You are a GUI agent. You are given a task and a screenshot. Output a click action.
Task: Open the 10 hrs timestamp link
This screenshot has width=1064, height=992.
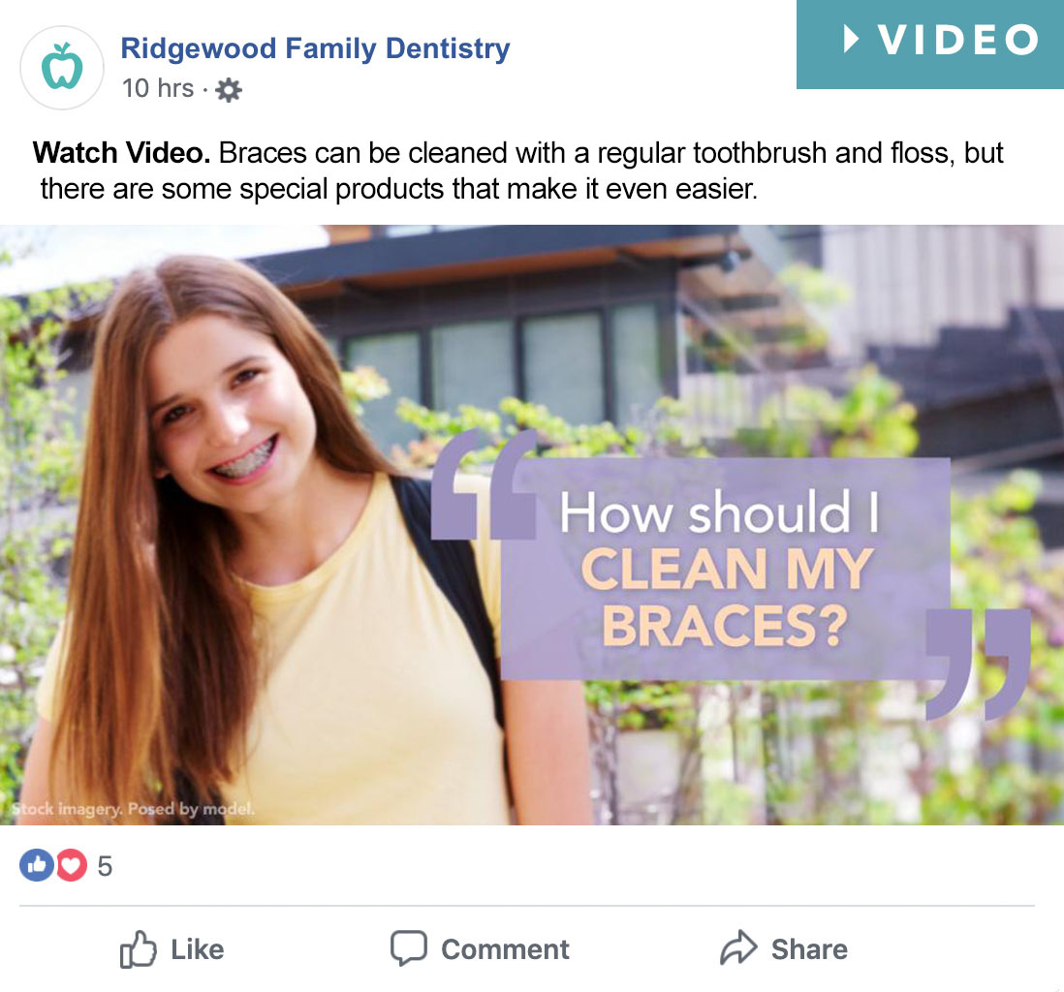[158, 88]
